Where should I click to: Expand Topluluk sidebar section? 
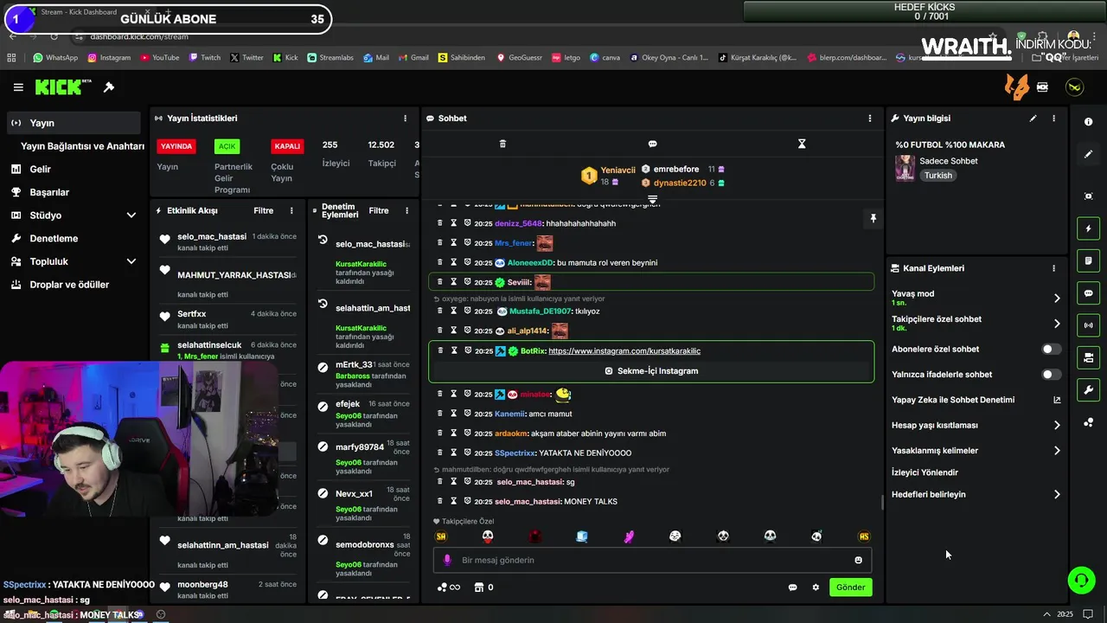pyautogui.click(x=131, y=261)
